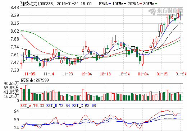Click the 成交量:267299 volume header
The image size is (187, 131).
[35, 80]
